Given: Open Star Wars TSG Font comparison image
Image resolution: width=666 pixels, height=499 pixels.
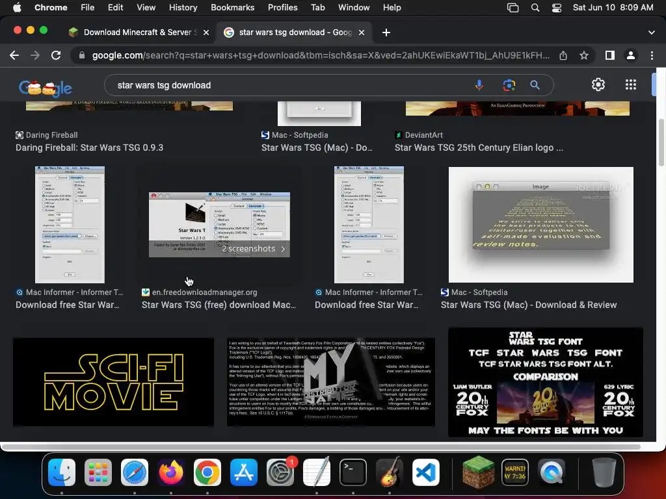Looking at the screenshot, I should click(x=546, y=382).
